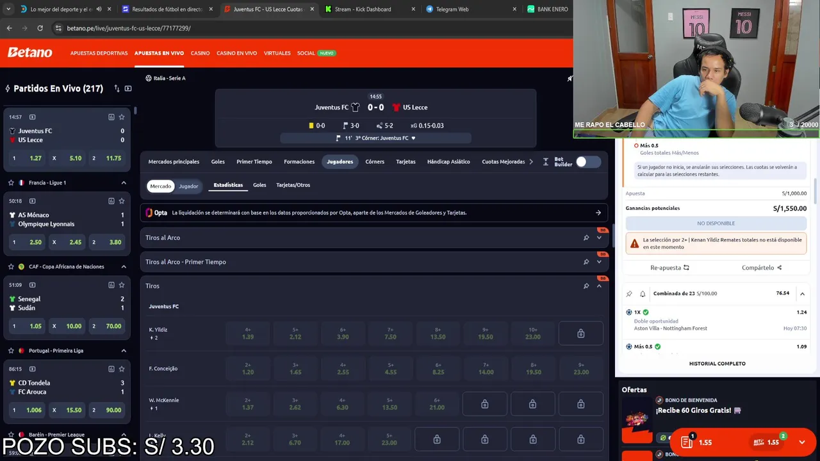The image size is (820, 461).
Task: Open the Recibe 60 Giros Gratis offer
Action: point(698,410)
